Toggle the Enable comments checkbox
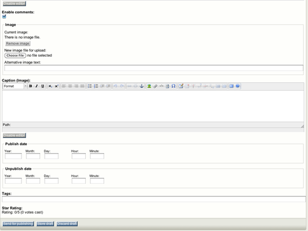Viewport: 308px width, 231px height. point(4,16)
